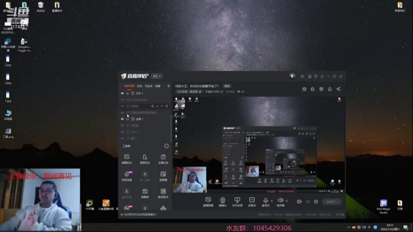Show hidden icons in the system tray
Image resolution: width=413 pixels, height=232 pixels.
[x=348, y=227]
